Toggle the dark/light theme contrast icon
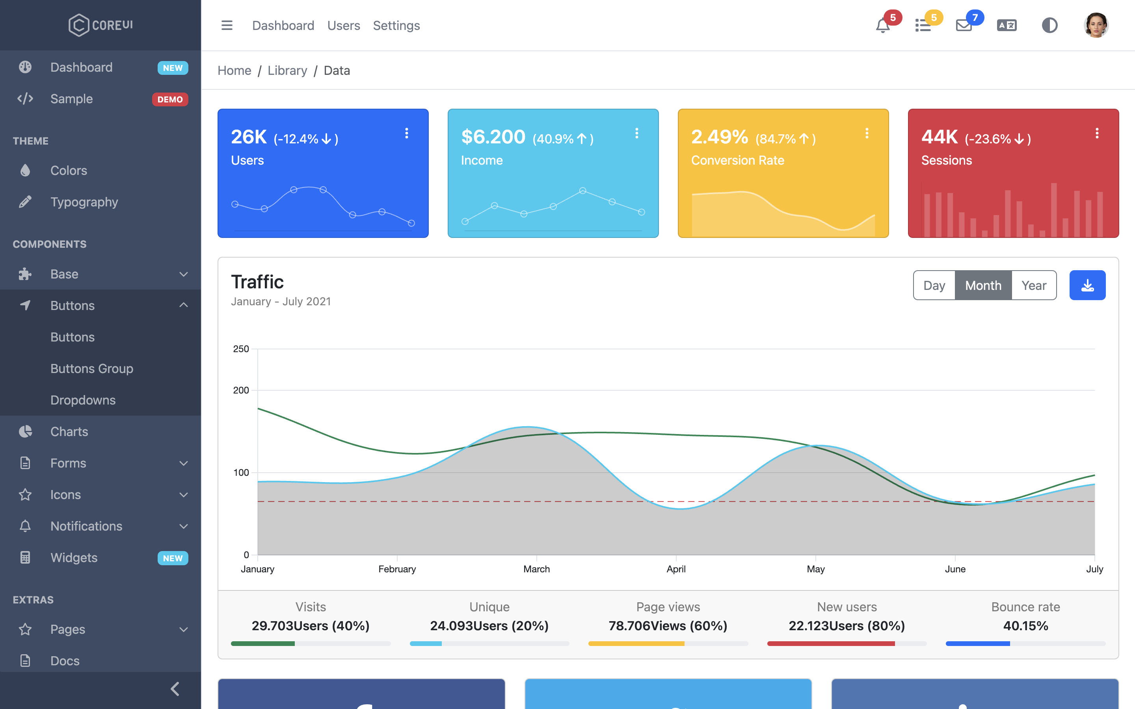1135x709 pixels. tap(1049, 25)
